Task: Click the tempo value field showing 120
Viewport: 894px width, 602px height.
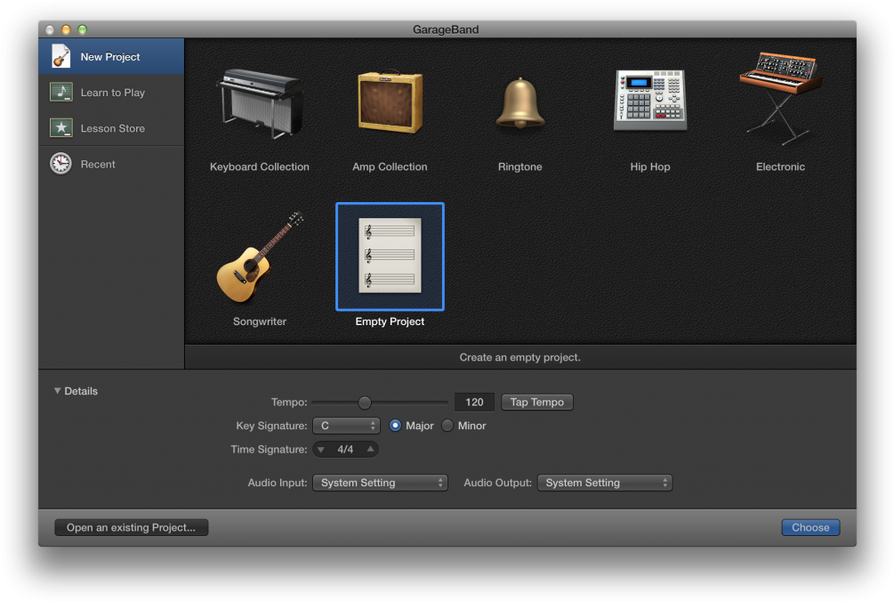Action: point(474,403)
